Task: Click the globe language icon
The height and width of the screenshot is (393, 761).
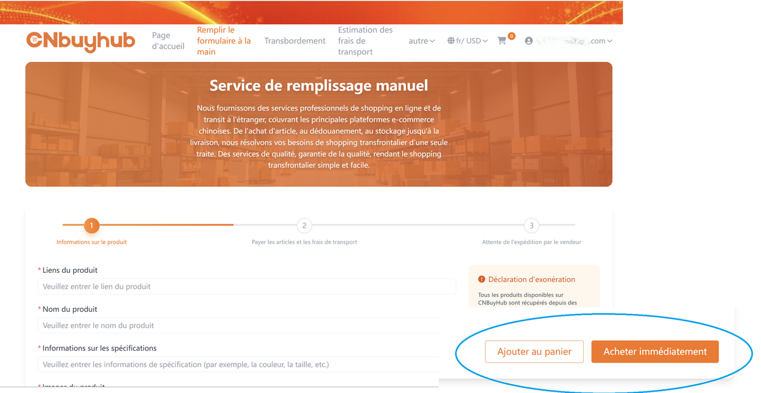Action: coord(451,41)
